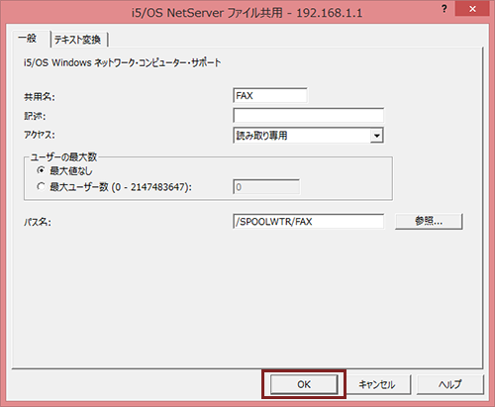
Task: Click the パス名 field with /SPOOLWTR/FAX
Action: [x=308, y=222]
